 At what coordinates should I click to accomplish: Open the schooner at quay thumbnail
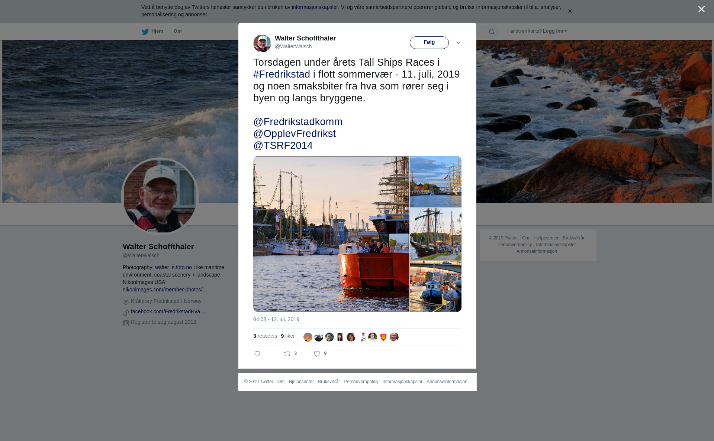(435, 234)
